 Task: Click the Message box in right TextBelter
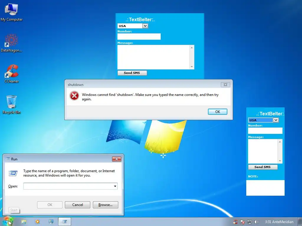263,151
